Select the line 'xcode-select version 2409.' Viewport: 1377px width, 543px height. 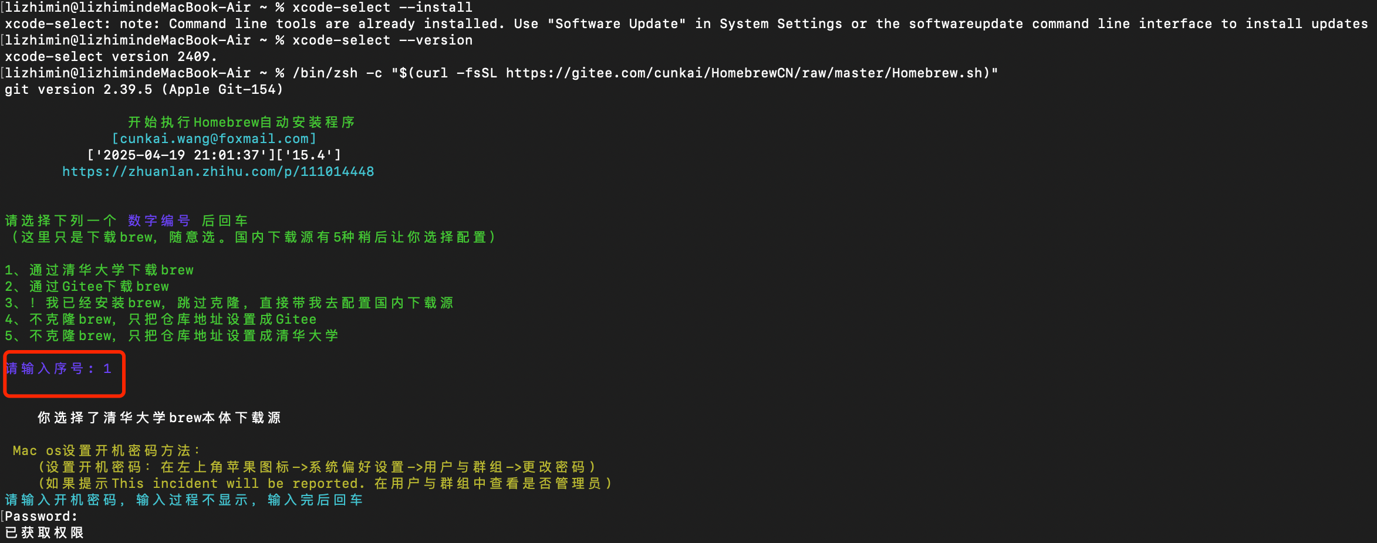[x=111, y=57]
